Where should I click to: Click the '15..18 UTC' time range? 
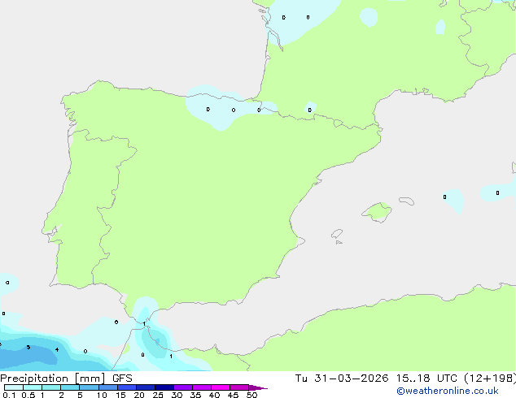(x=426, y=379)
